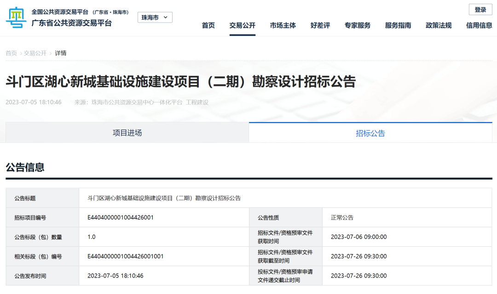Click the platform title 广东省公共资源交易平台
Image resolution: width=497 pixels, height=294 pixels.
tap(71, 23)
